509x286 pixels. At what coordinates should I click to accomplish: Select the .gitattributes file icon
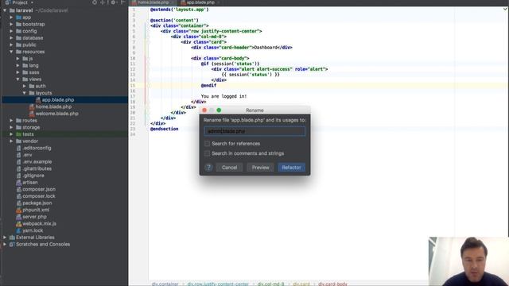[x=19, y=168]
